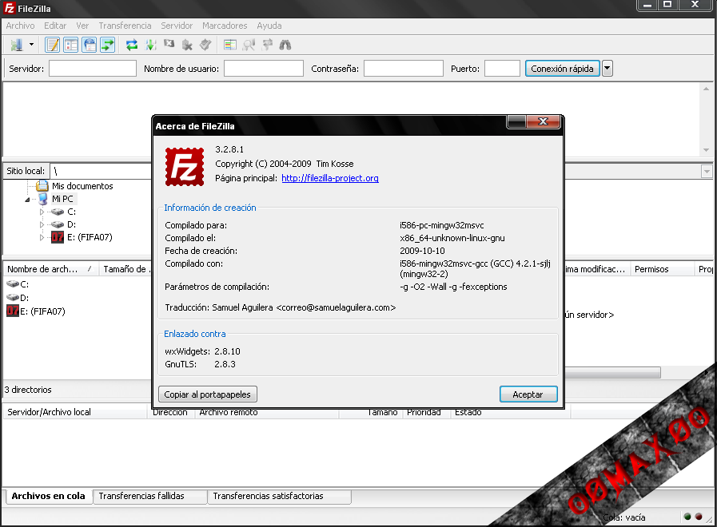Click the Servidor/Archivo local column header
The height and width of the screenshot is (527, 717).
click(x=75, y=412)
